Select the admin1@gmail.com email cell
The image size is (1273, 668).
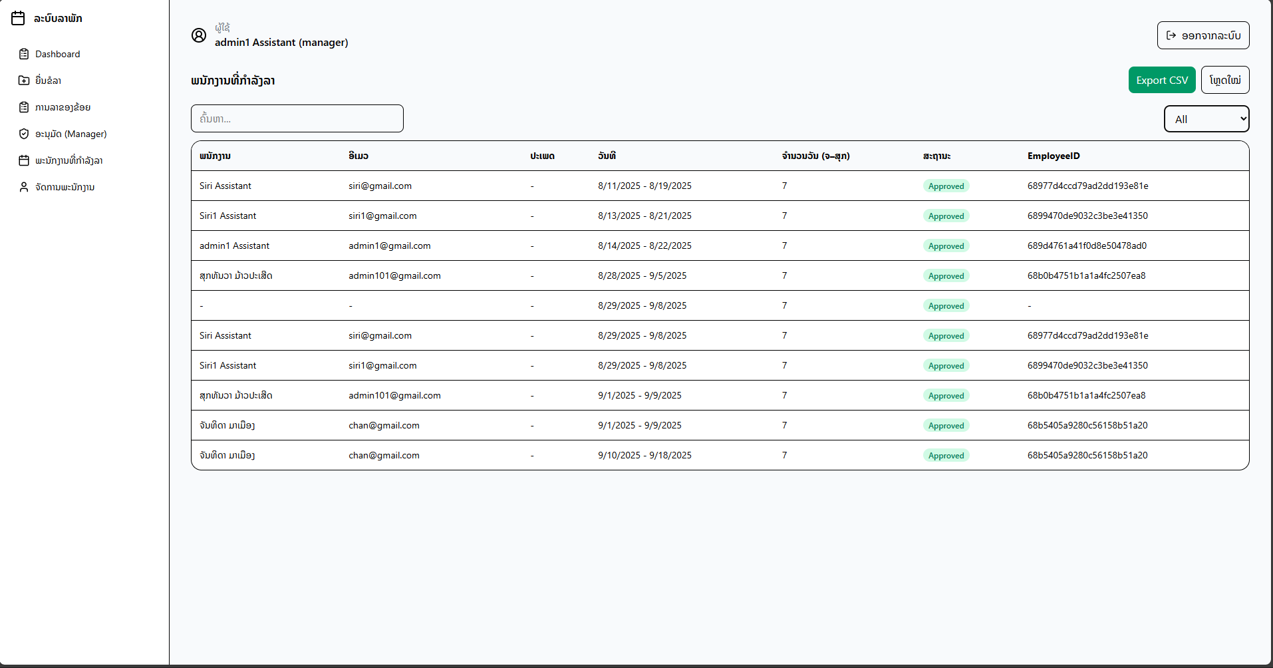(389, 246)
